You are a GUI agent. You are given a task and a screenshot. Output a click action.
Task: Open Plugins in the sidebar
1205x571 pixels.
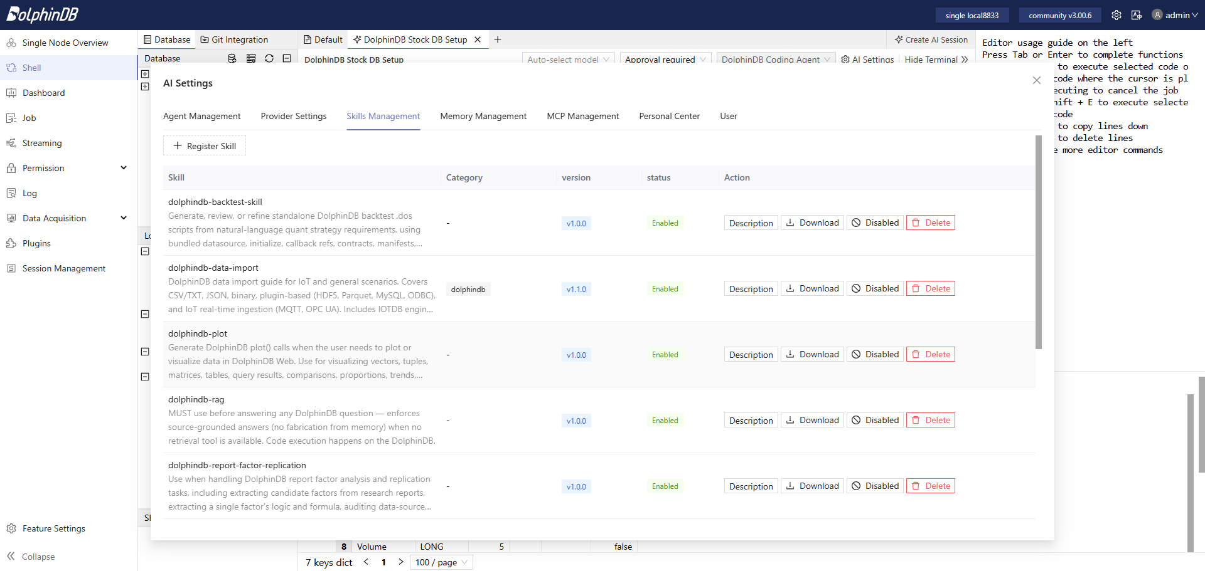(x=68, y=243)
